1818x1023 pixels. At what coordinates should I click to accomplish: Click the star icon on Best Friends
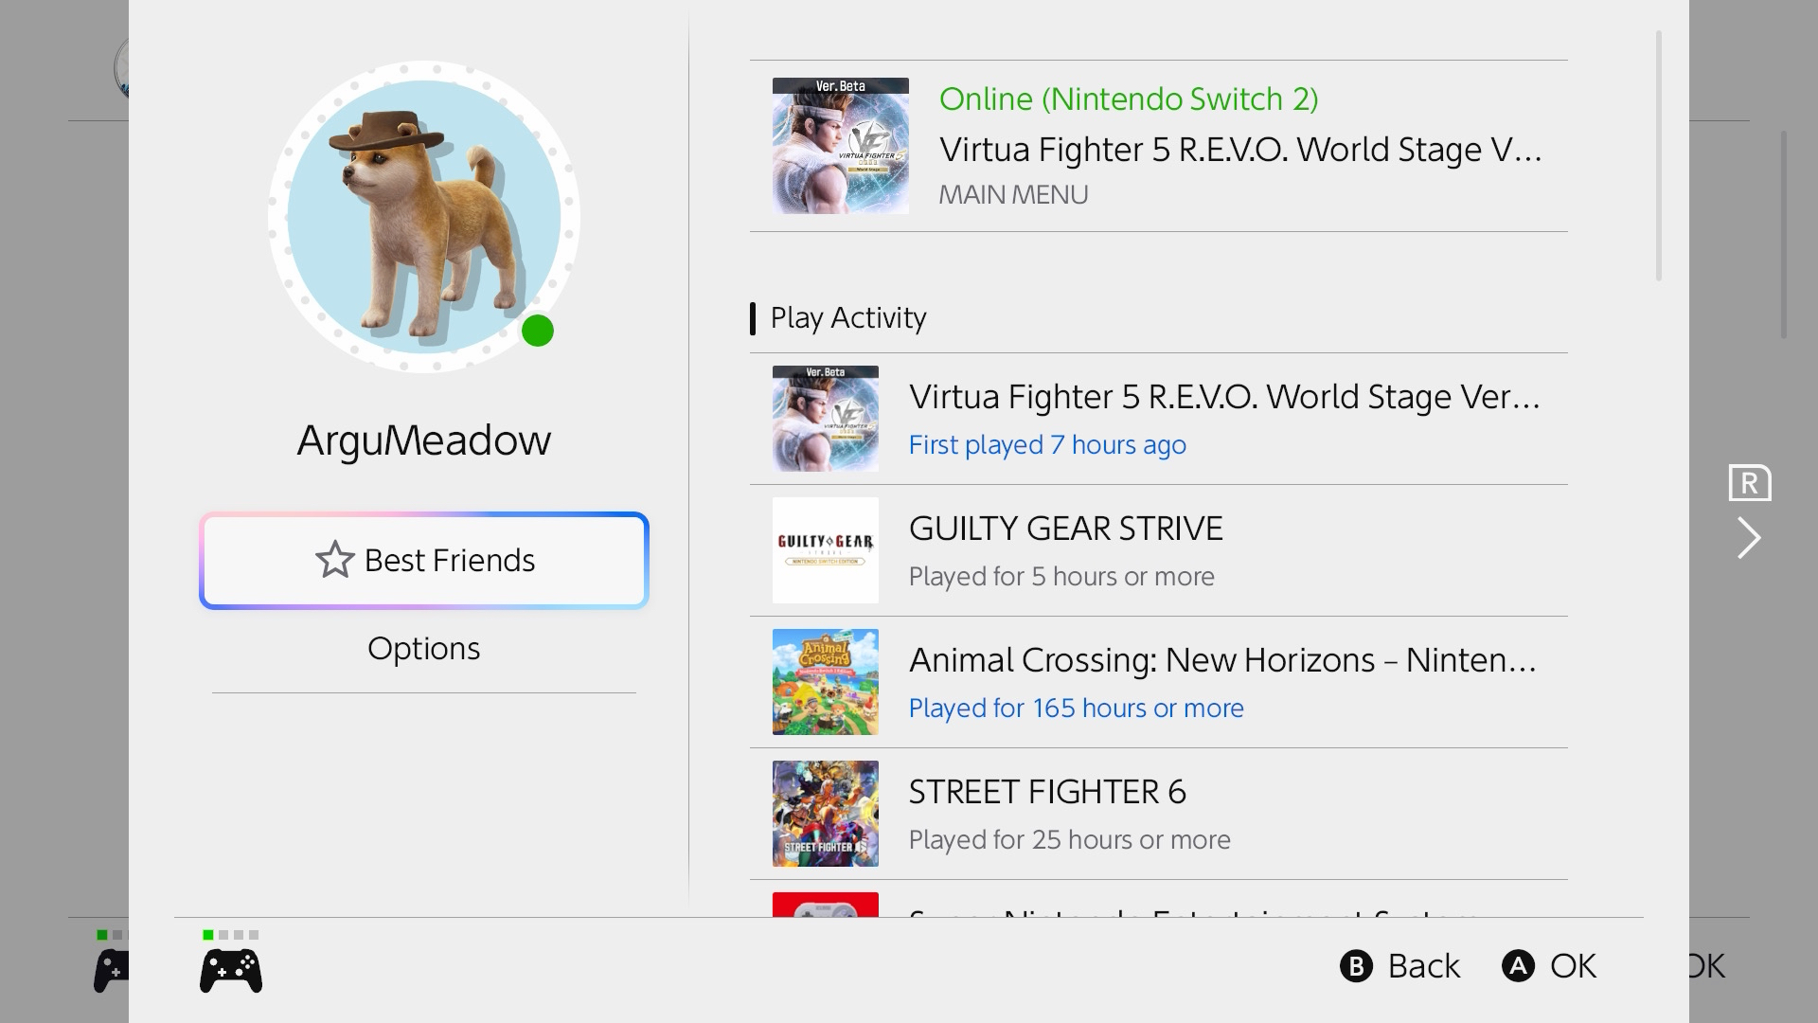pos(334,560)
